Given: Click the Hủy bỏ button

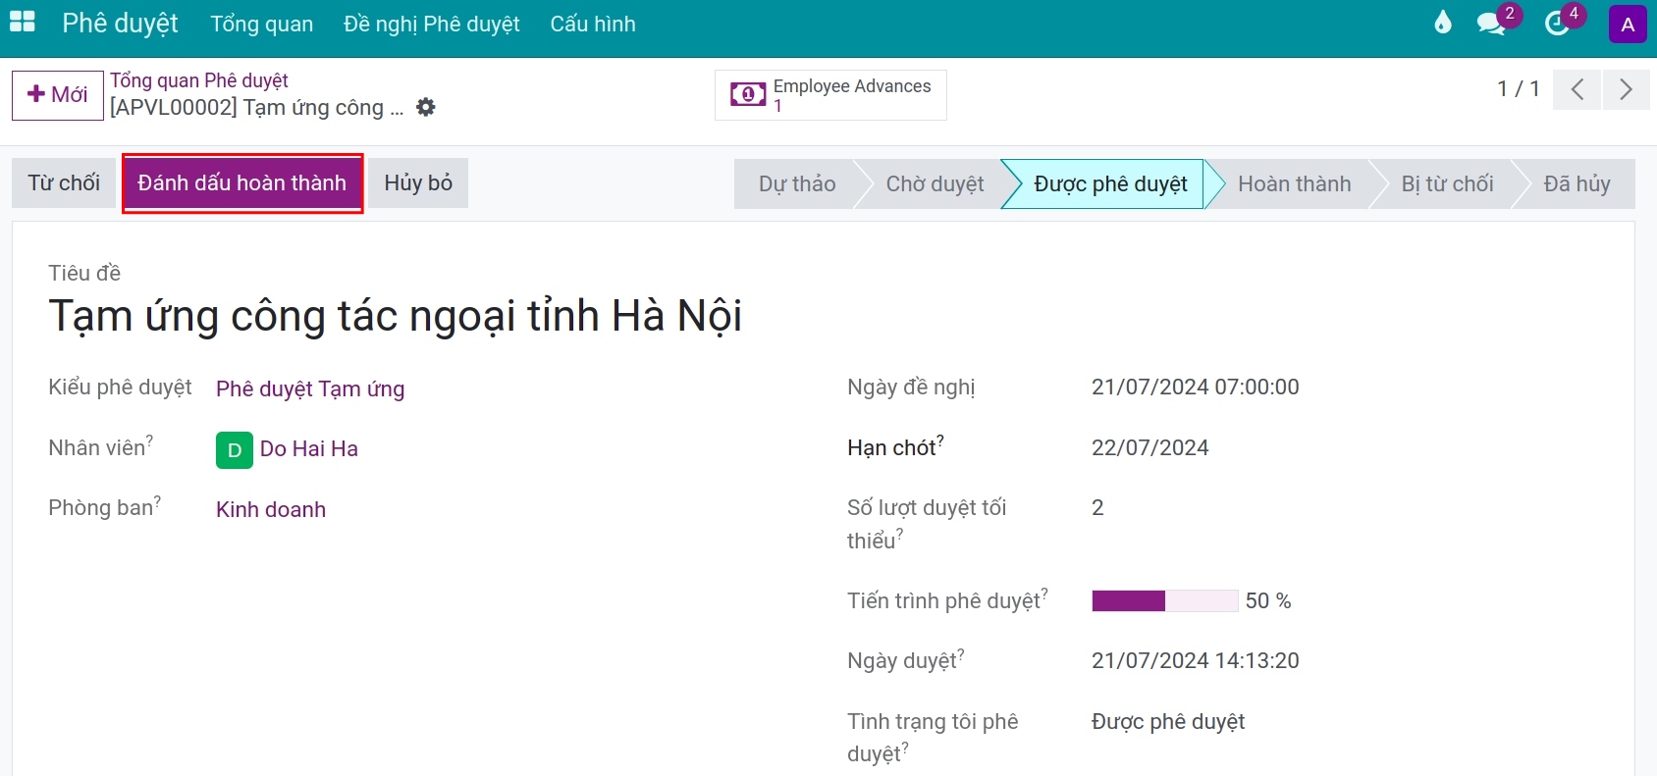Looking at the screenshot, I should tap(418, 183).
